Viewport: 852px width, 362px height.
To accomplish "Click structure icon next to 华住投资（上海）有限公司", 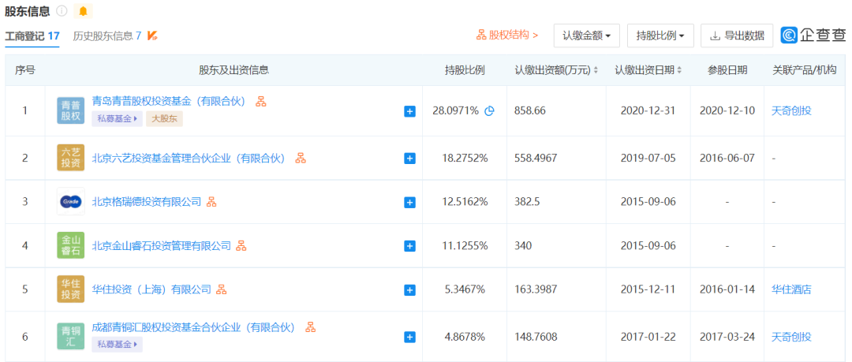I will [x=222, y=289].
